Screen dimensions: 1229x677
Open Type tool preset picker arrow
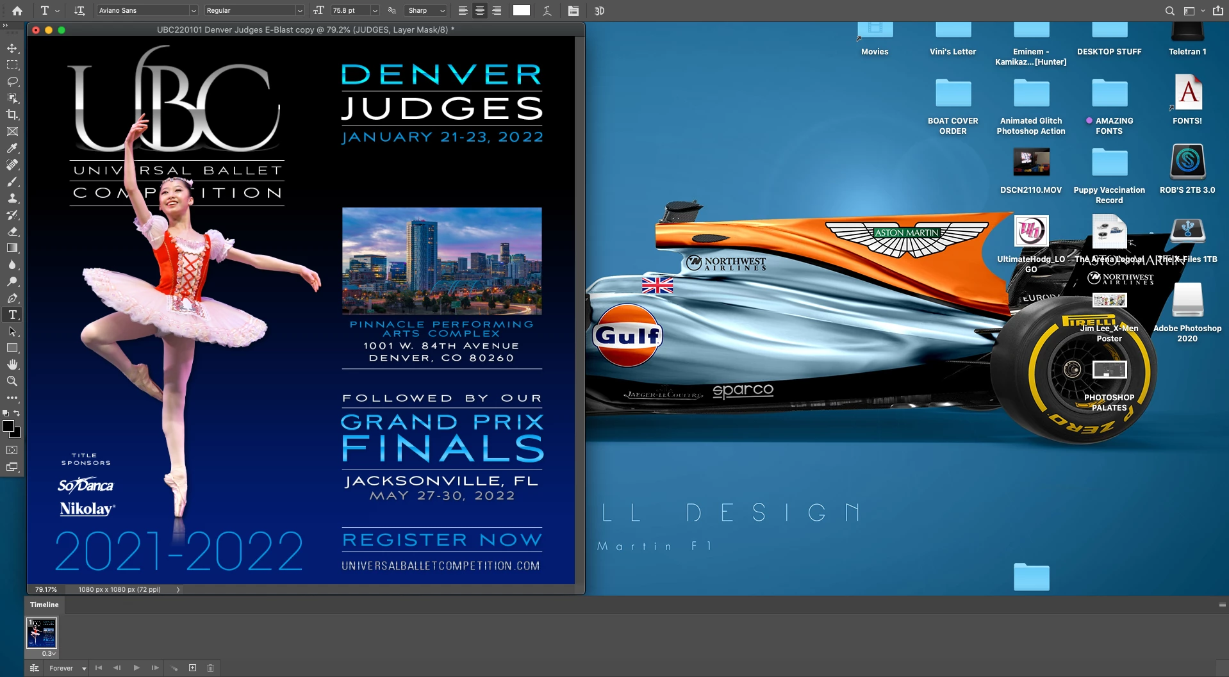click(57, 11)
